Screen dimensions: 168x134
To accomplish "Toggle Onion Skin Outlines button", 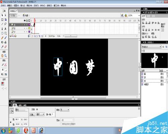I will point(37,36).
